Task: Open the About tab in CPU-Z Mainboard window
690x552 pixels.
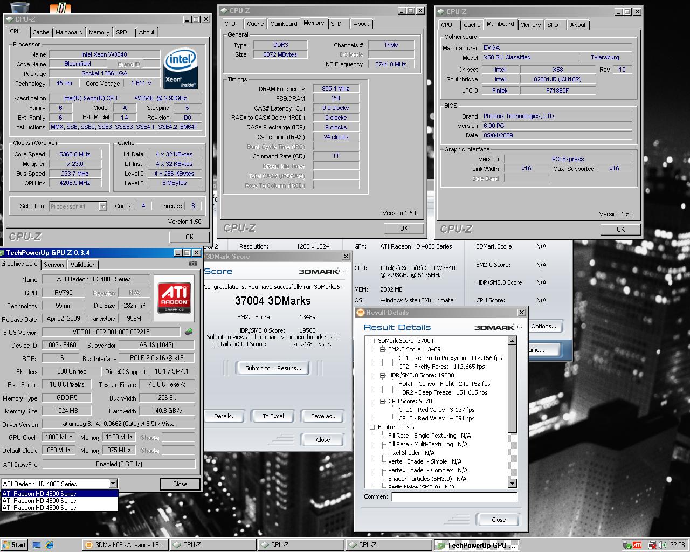Action: 578,25
